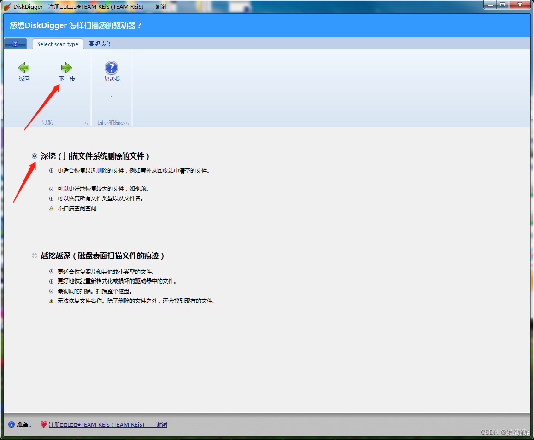
Task: Click the green back arrow (返回)
Action: 24,68
